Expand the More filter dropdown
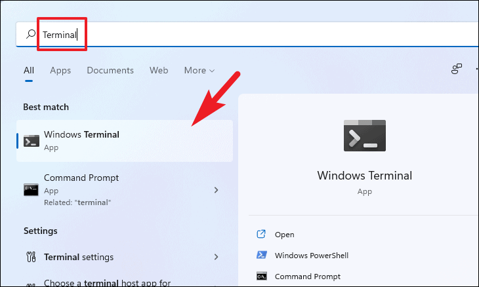This screenshot has width=479, height=287. coord(199,71)
